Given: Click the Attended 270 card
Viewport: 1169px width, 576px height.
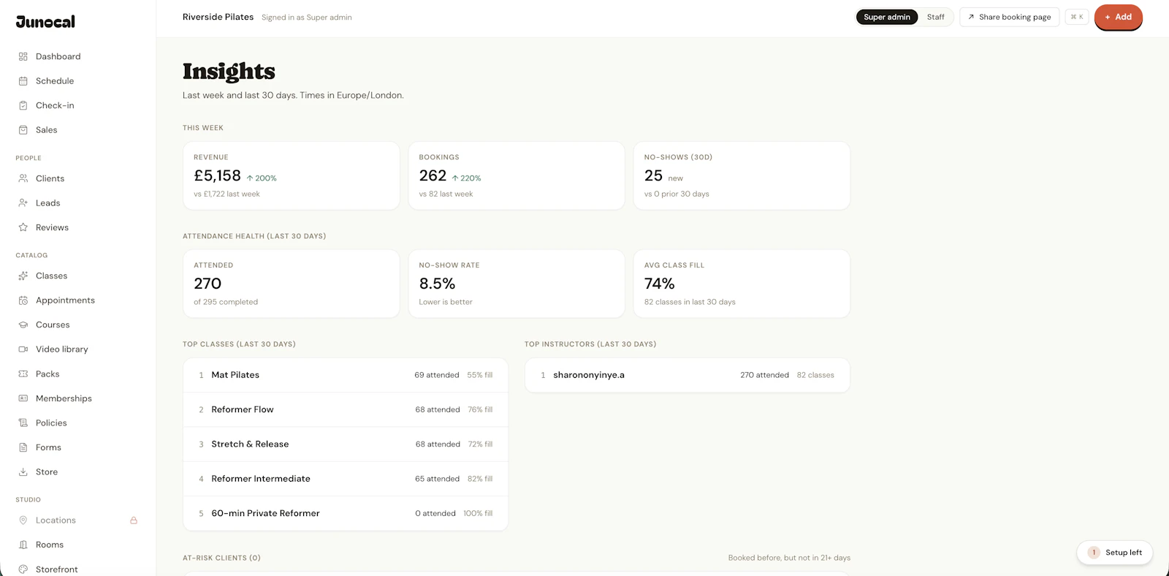Looking at the screenshot, I should (x=291, y=284).
